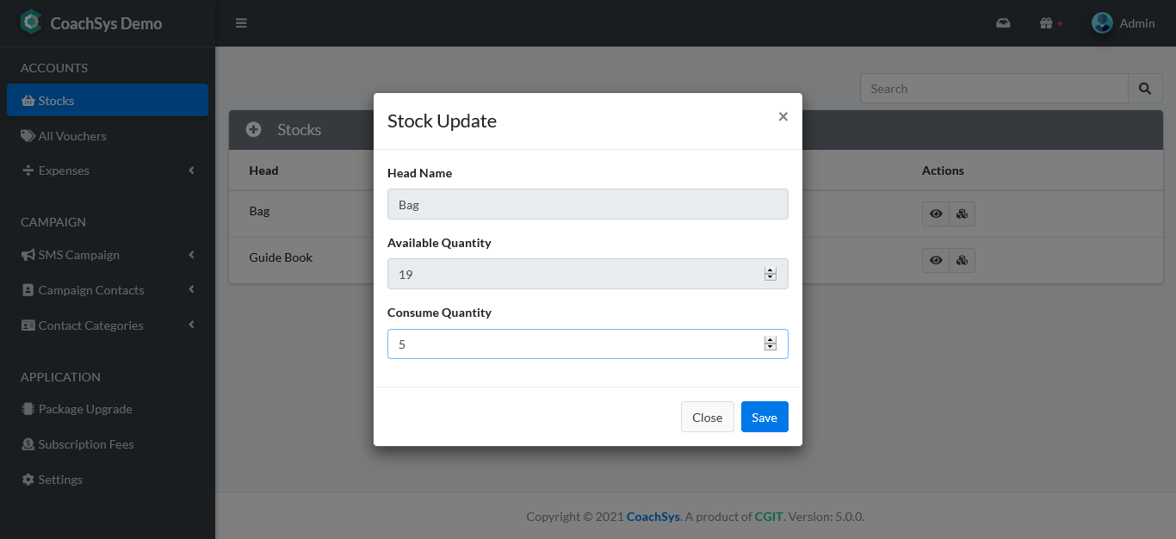1176x539 pixels.
Task: Open the SMS Campaign menu item
Action: click(108, 255)
